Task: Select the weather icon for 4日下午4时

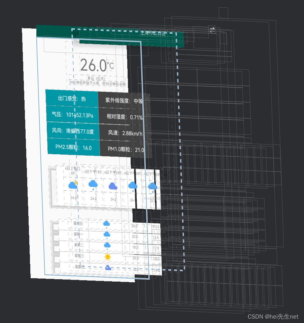Action: (x=153, y=186)
